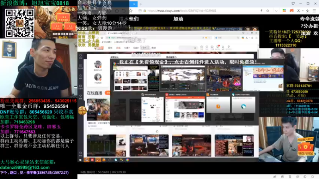The height and width of the screenshot is (179, 319).
Task: Click the history clock icon in Douyu header
Action: pos(201,47)
